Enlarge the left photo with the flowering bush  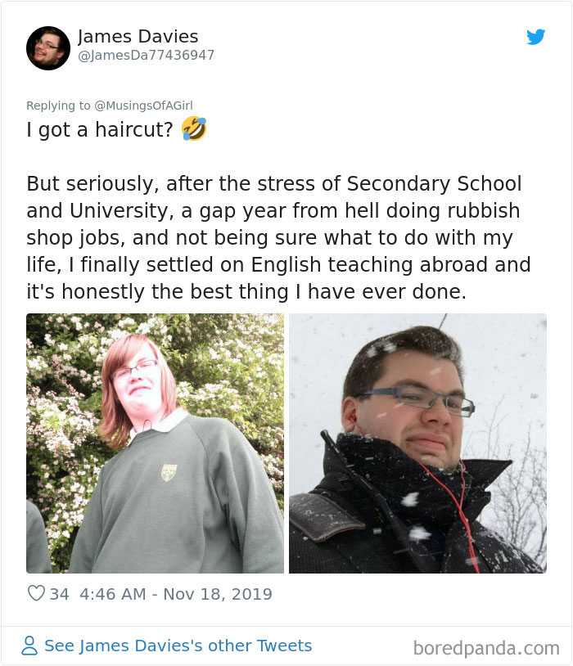155,443
